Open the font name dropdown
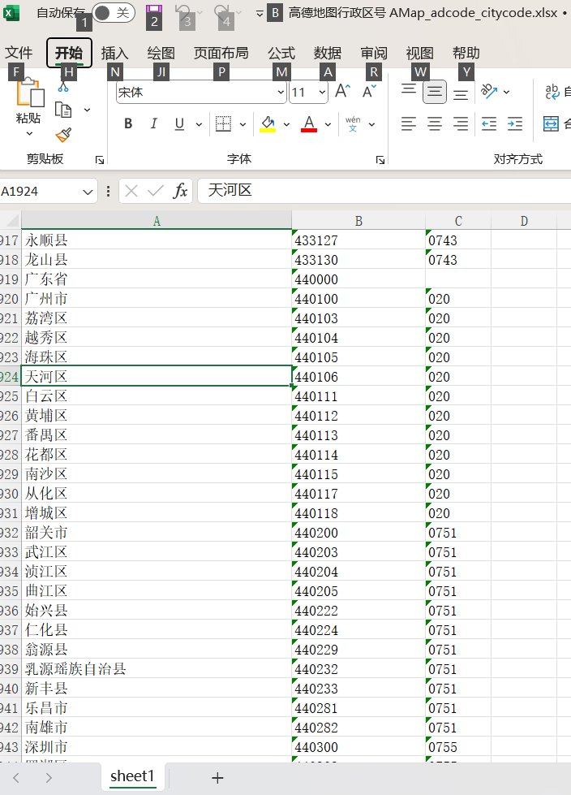The width and height of the screenshot is (571, 795). click(x=281, y=93)
